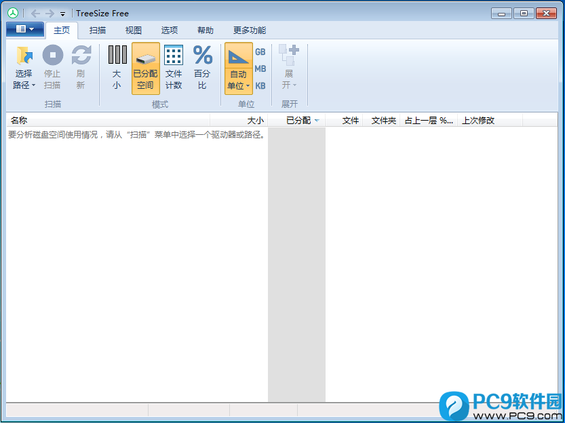Image resolution: width=565 pixels, height=423 pixels.
Task: Minimize the TreeSize Free window
Action: tap(501, 14)
